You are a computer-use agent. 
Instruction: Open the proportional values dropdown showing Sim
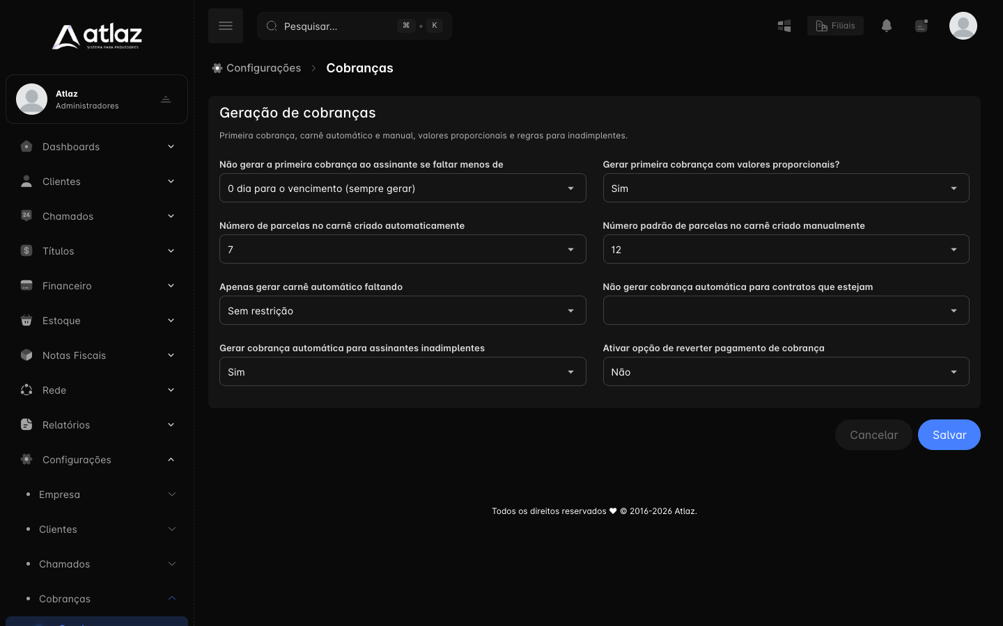pyautogui.click(x=786, y=188)
